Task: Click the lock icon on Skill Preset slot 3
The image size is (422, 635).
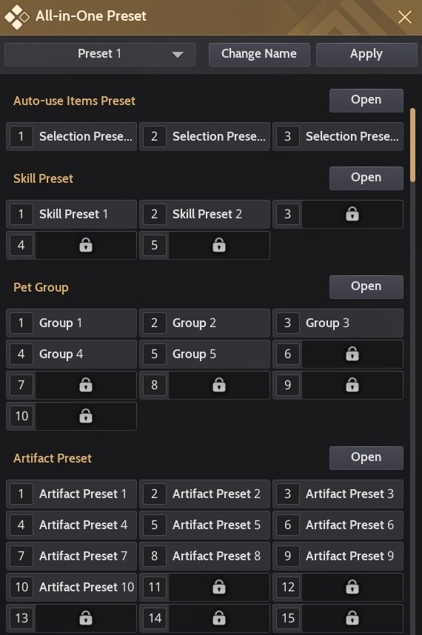Action: [352, 214]
